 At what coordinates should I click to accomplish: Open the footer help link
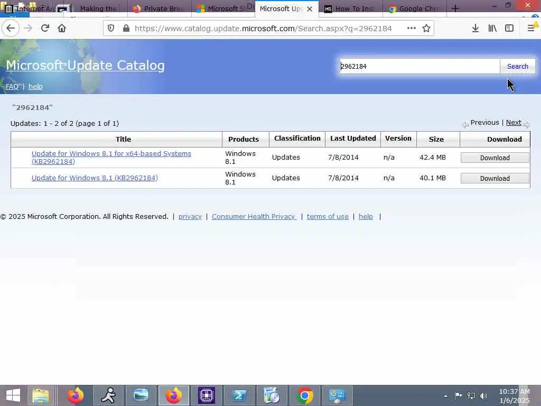(x=366, y=216)
